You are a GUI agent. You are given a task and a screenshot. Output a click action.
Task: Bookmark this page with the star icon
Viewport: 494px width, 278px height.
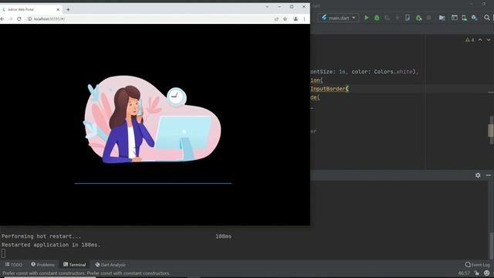285,19
